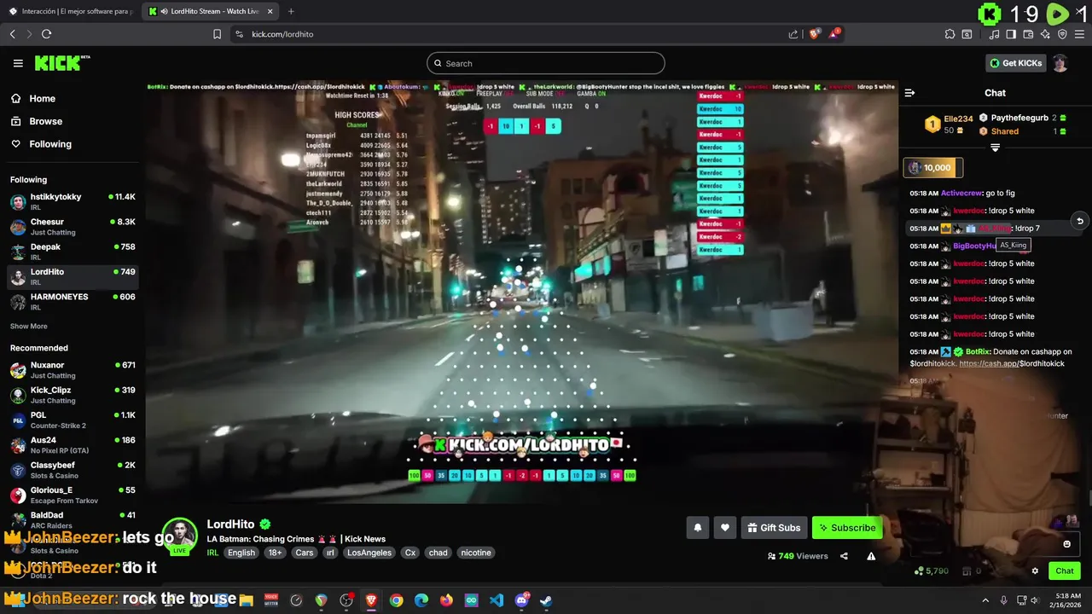Select the LordHito Stream browser tab
The image size is (1092, 614).
tap(209, 11)
